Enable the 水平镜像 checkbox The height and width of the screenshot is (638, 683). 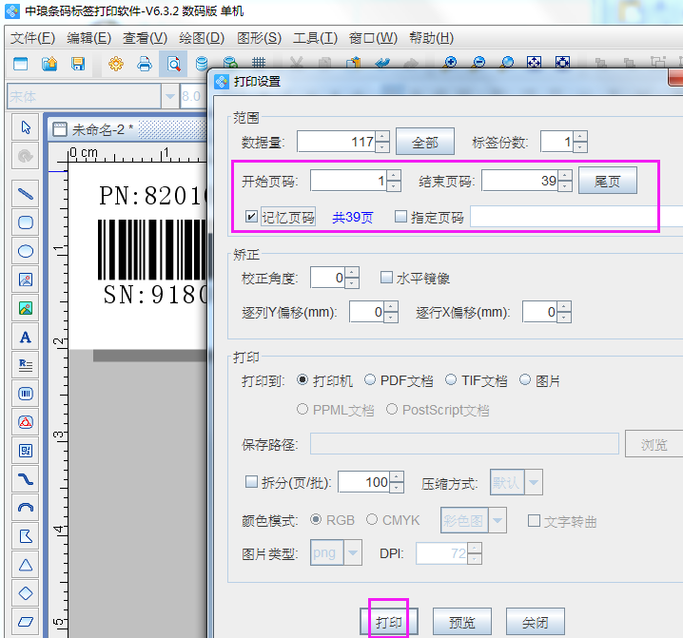(386, 278)
